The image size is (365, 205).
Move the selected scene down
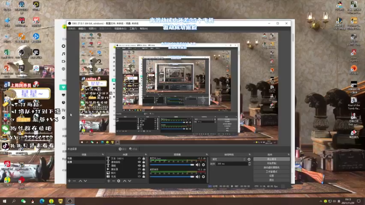[x=85, y=181]
